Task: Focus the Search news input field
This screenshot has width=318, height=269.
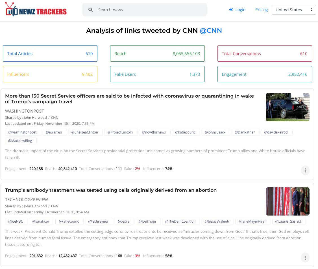Action: [144, 10]
